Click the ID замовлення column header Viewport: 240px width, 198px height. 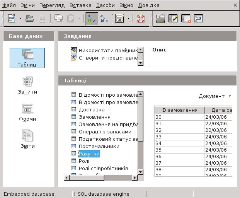tap(179, 110)
